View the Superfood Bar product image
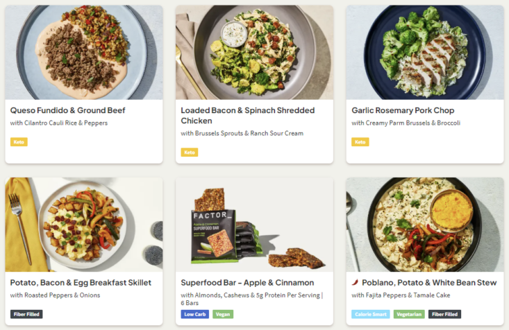This screenshot has width=509, height=330. tap(254, 225)
